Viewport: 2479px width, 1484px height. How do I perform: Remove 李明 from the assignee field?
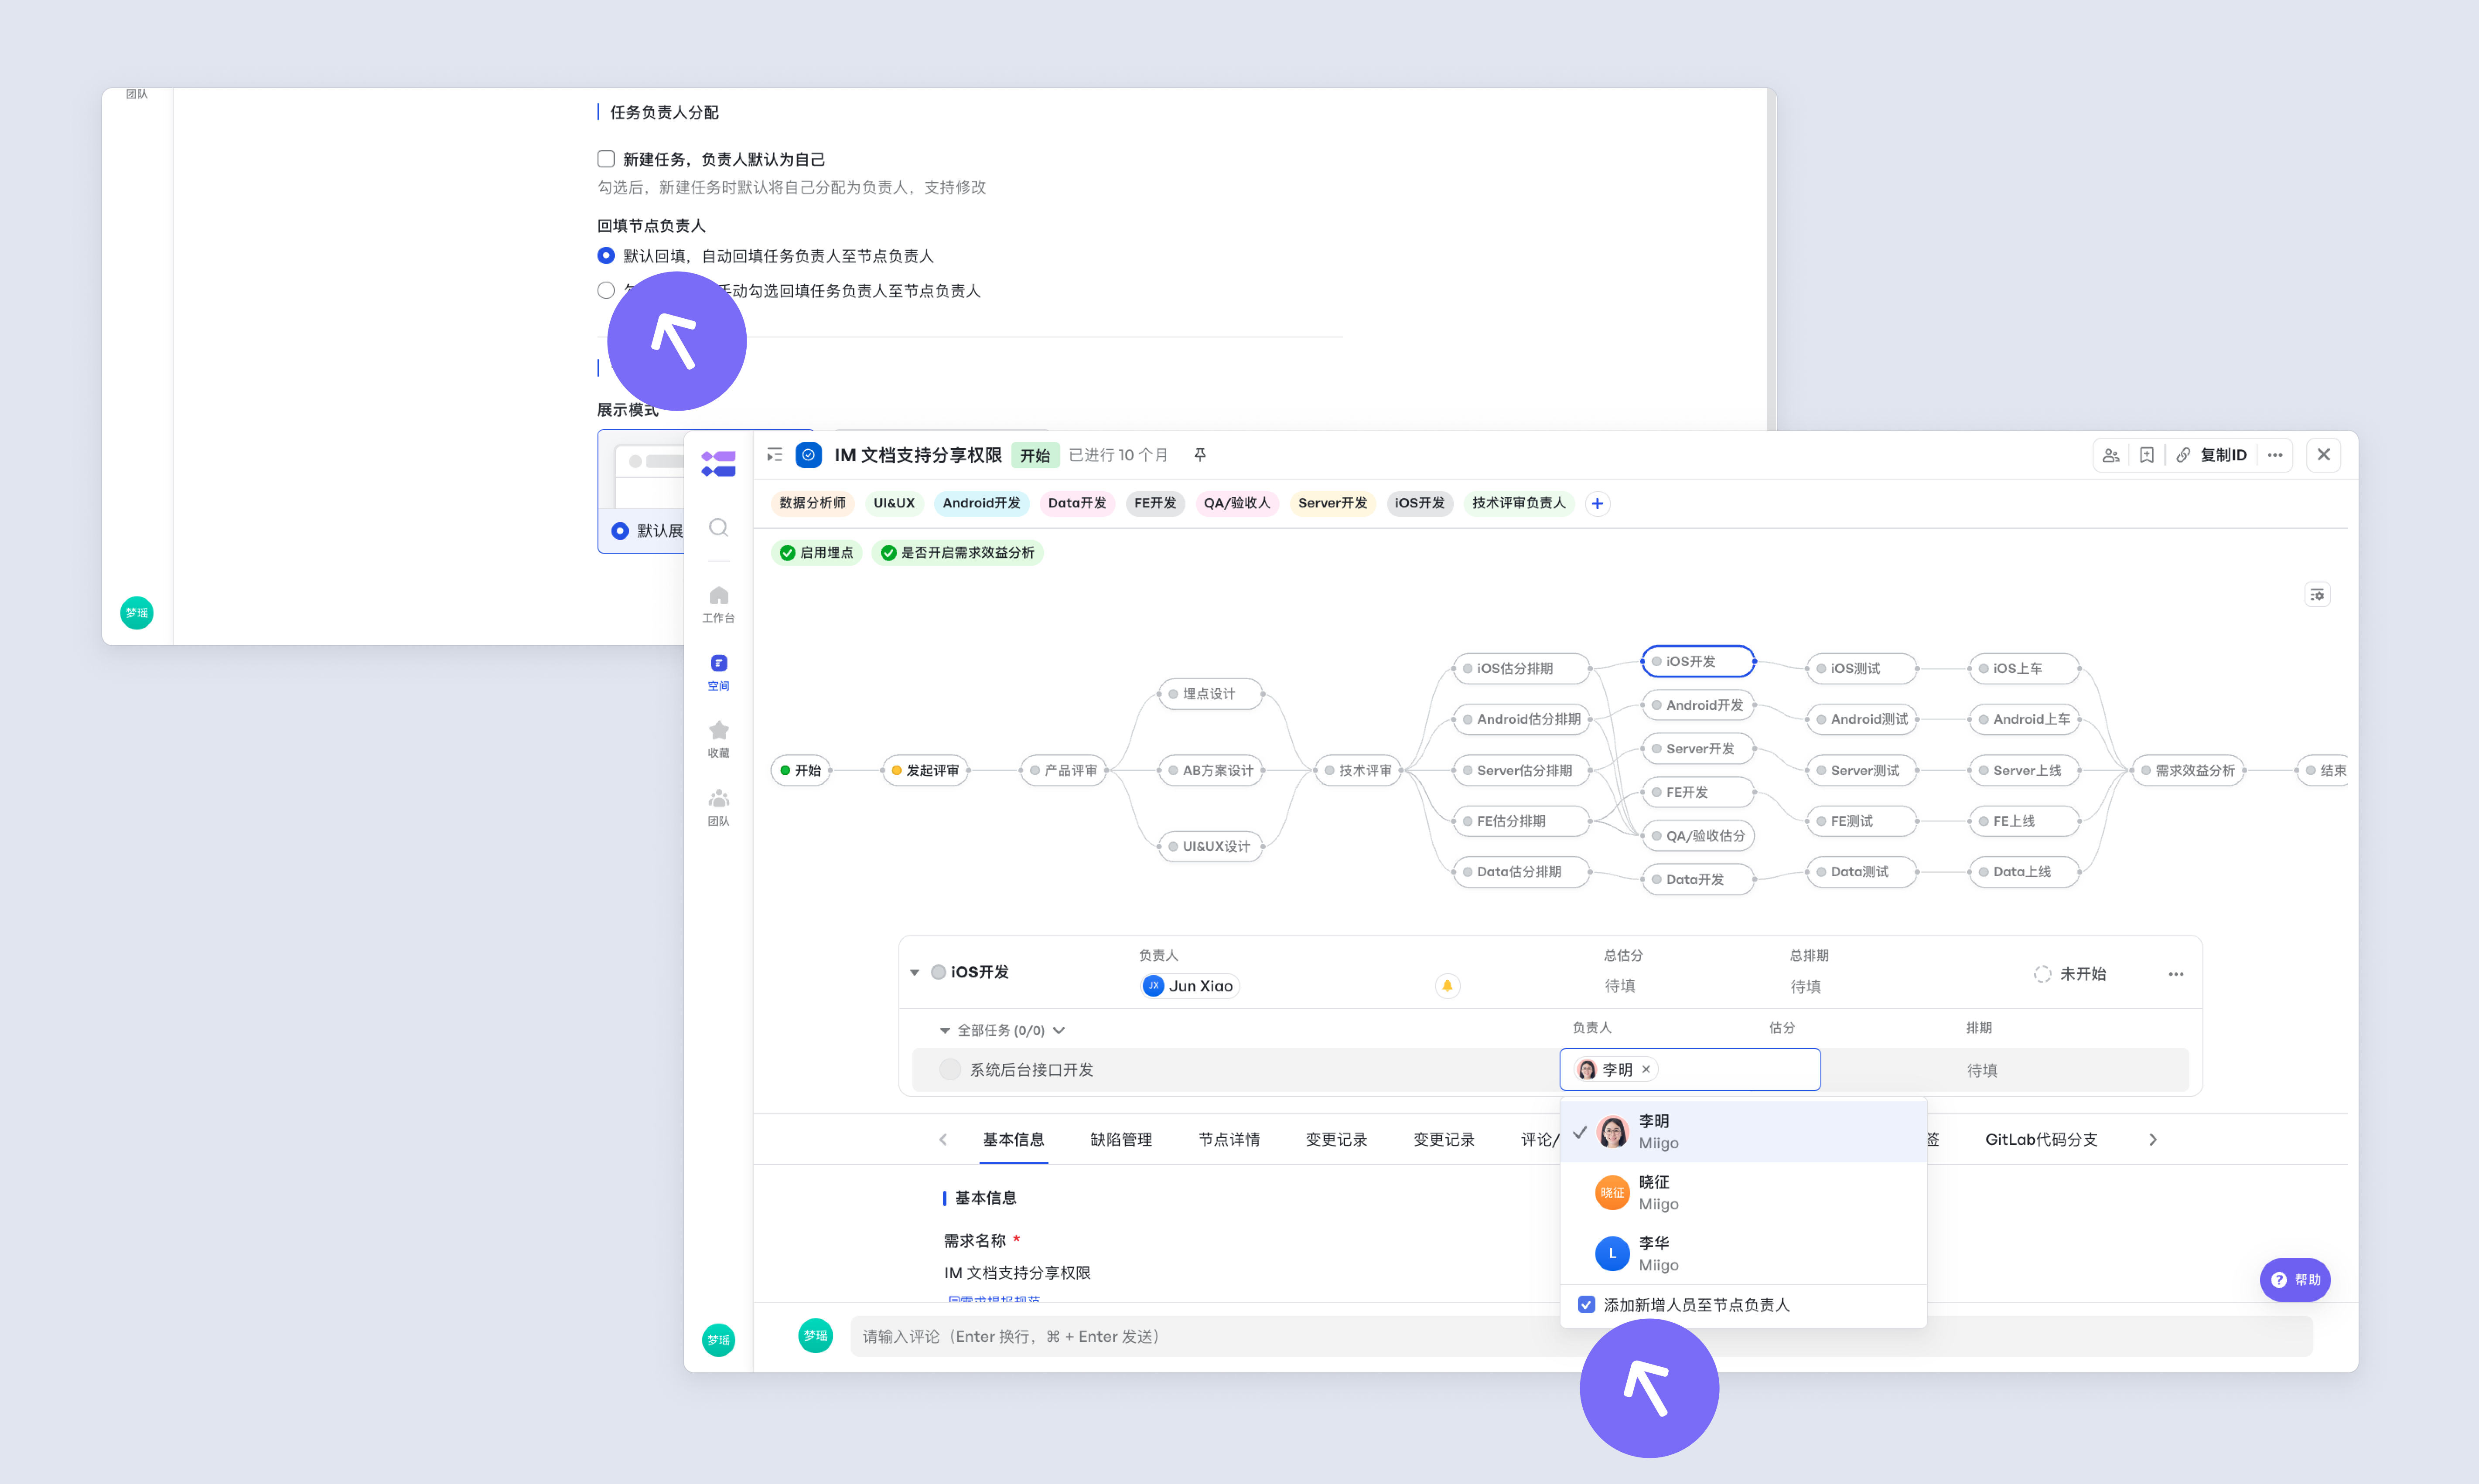(x=1646, y=1069)
